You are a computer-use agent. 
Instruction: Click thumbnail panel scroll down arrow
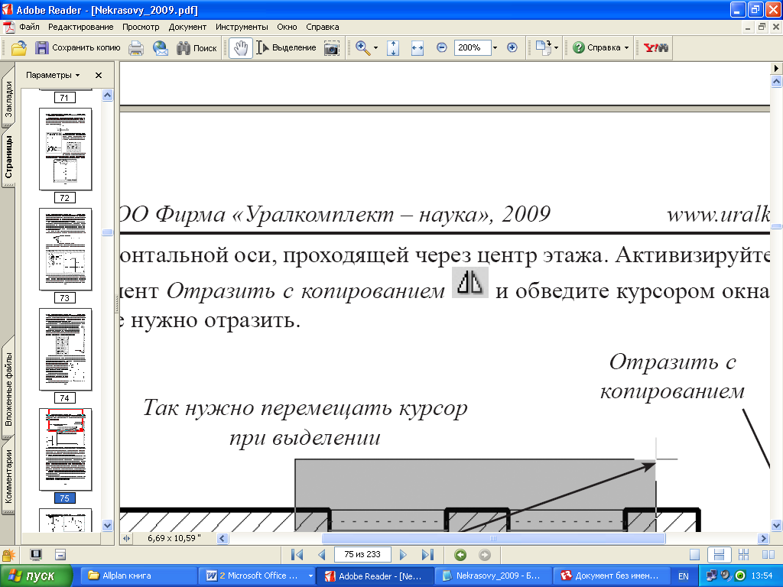(107, 525)
